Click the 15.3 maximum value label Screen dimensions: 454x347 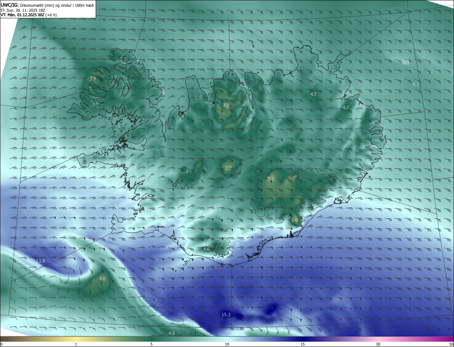tap(226, 315)
